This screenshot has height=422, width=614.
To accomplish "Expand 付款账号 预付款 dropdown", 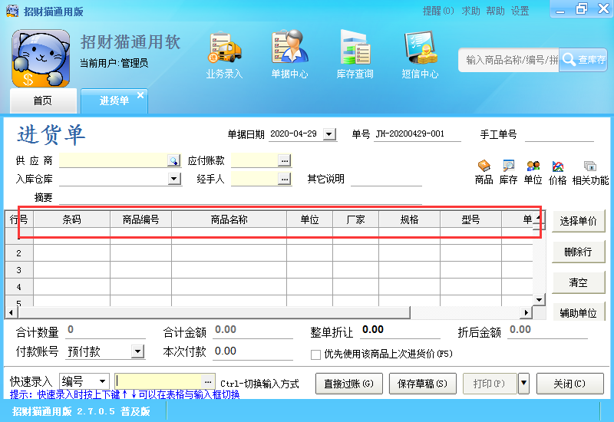I will click(137, 351).
